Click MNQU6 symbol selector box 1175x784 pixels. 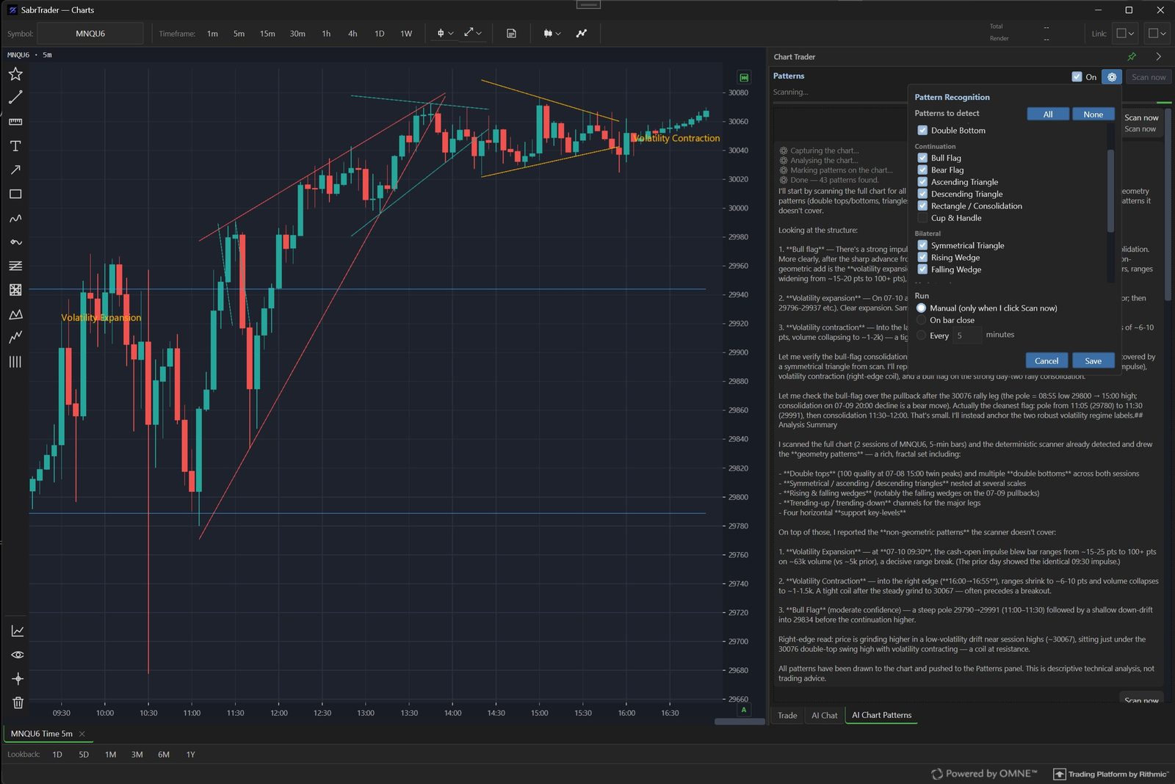click(90, 33)
